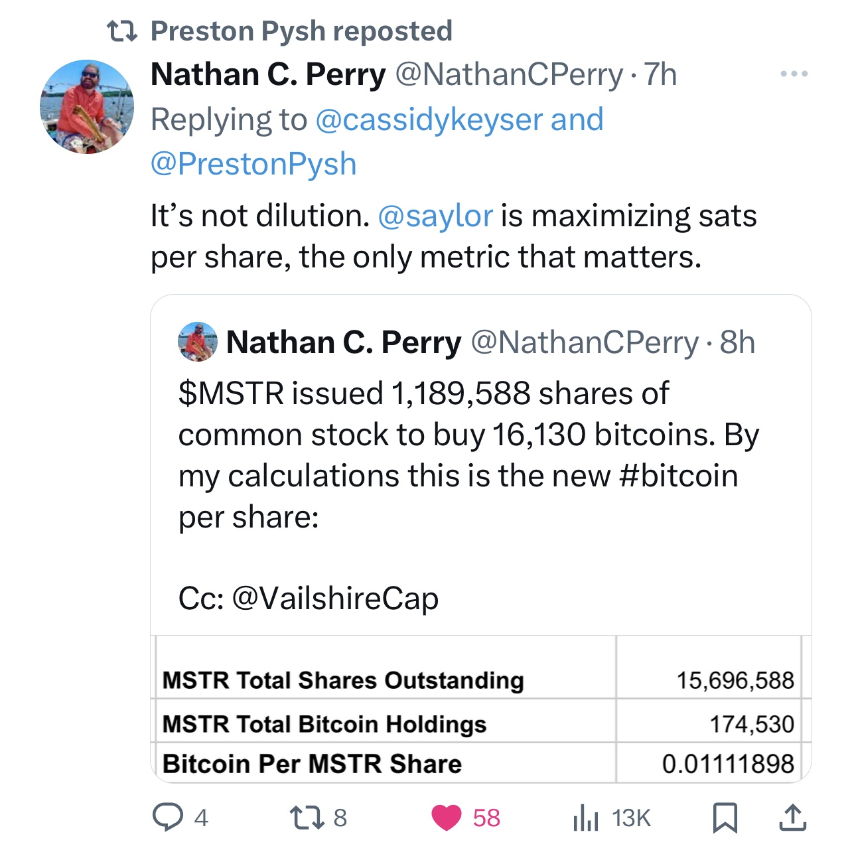
Task: Bookmark this tweet
Action: click(725, 818)
